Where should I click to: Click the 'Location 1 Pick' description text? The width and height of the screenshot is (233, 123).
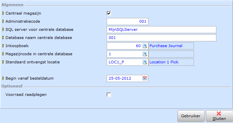click(164, 62)
